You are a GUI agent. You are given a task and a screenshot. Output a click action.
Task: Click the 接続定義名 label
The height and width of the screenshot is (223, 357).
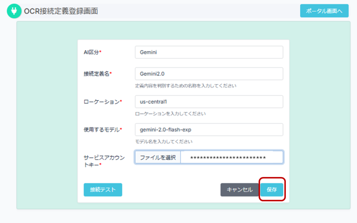(98, 74)
